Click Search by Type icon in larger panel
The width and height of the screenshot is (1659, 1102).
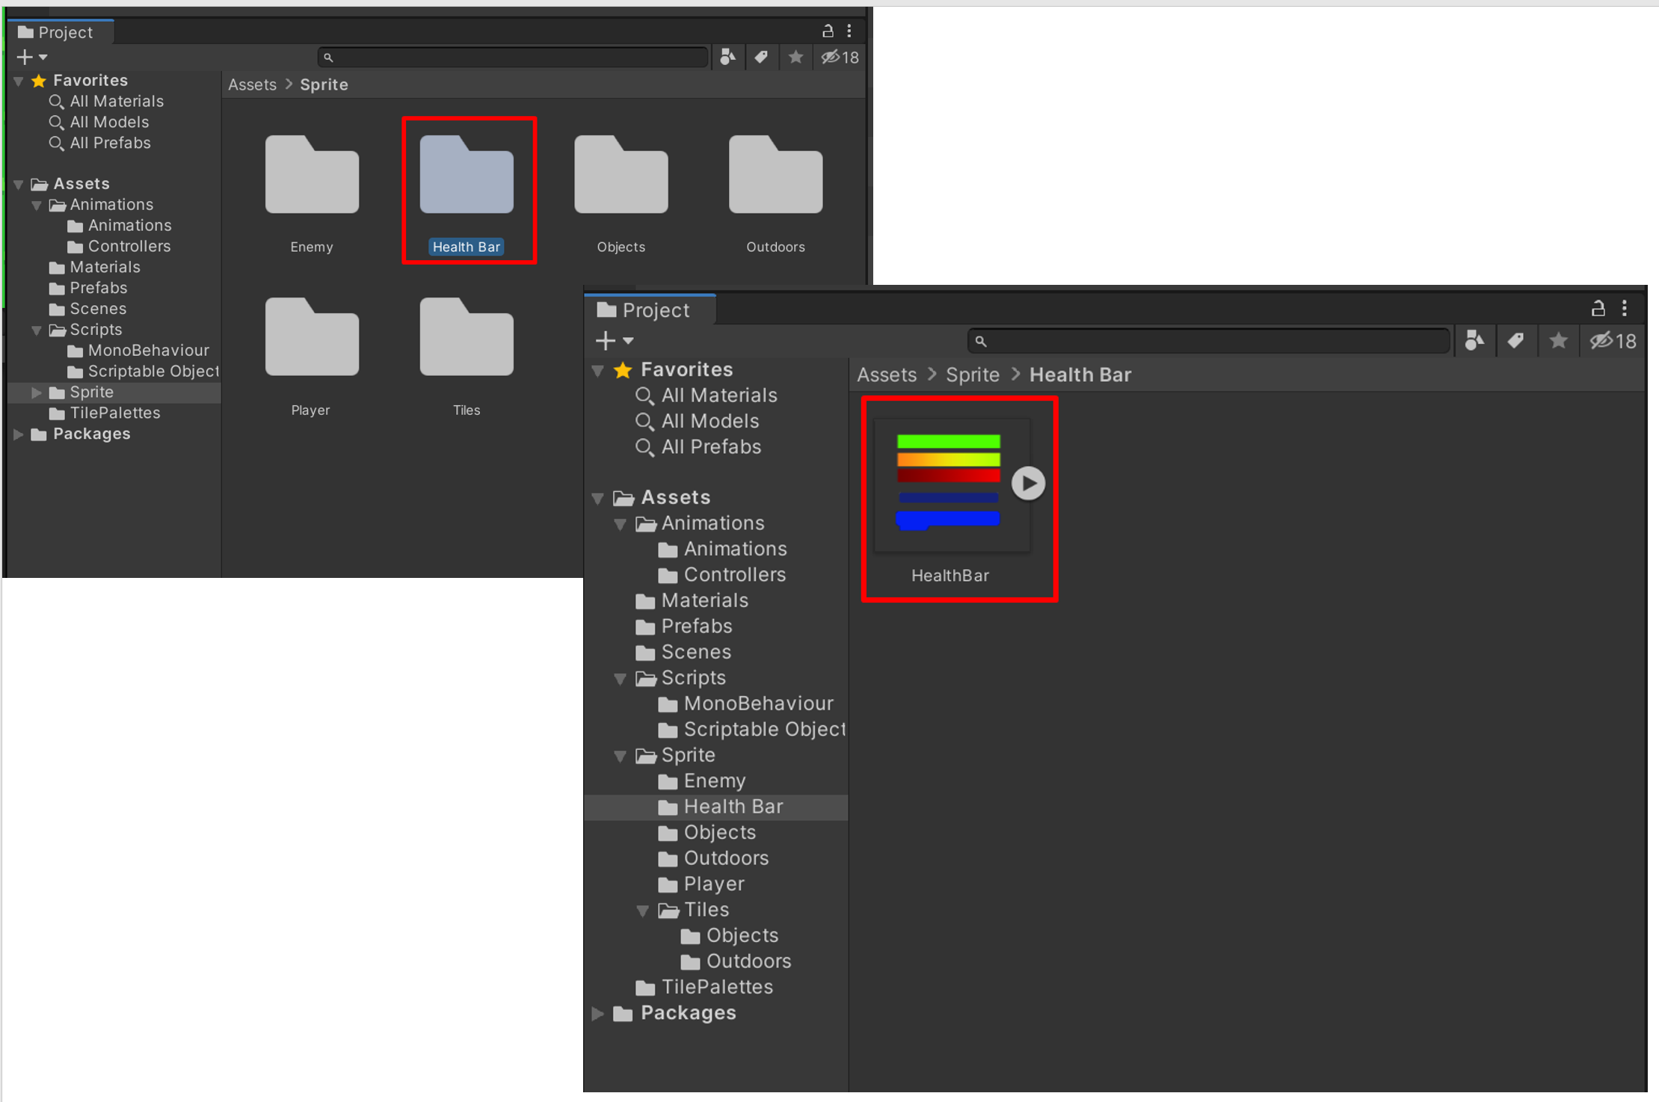1474,341
